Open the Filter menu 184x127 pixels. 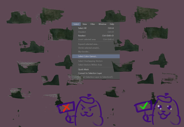click(x=93, y=24)
